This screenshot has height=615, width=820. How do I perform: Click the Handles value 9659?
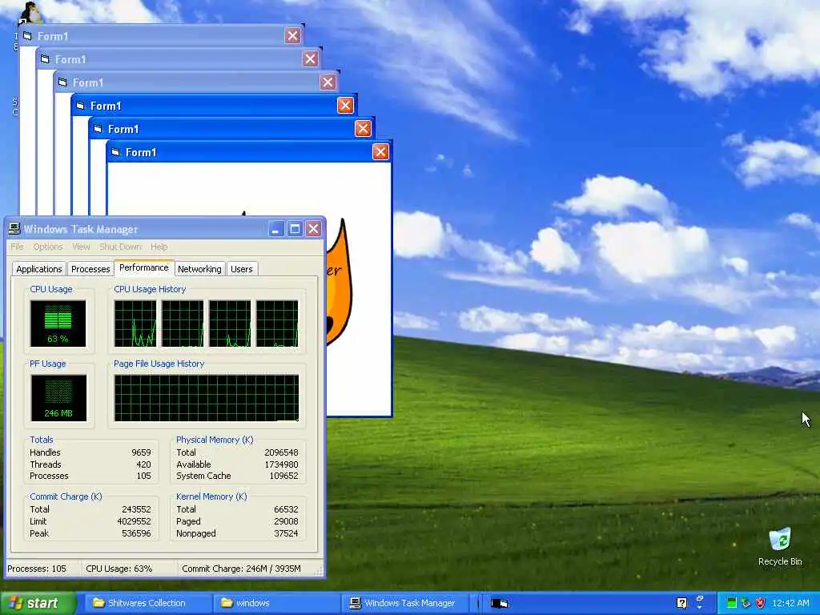(x=141, y=452)
